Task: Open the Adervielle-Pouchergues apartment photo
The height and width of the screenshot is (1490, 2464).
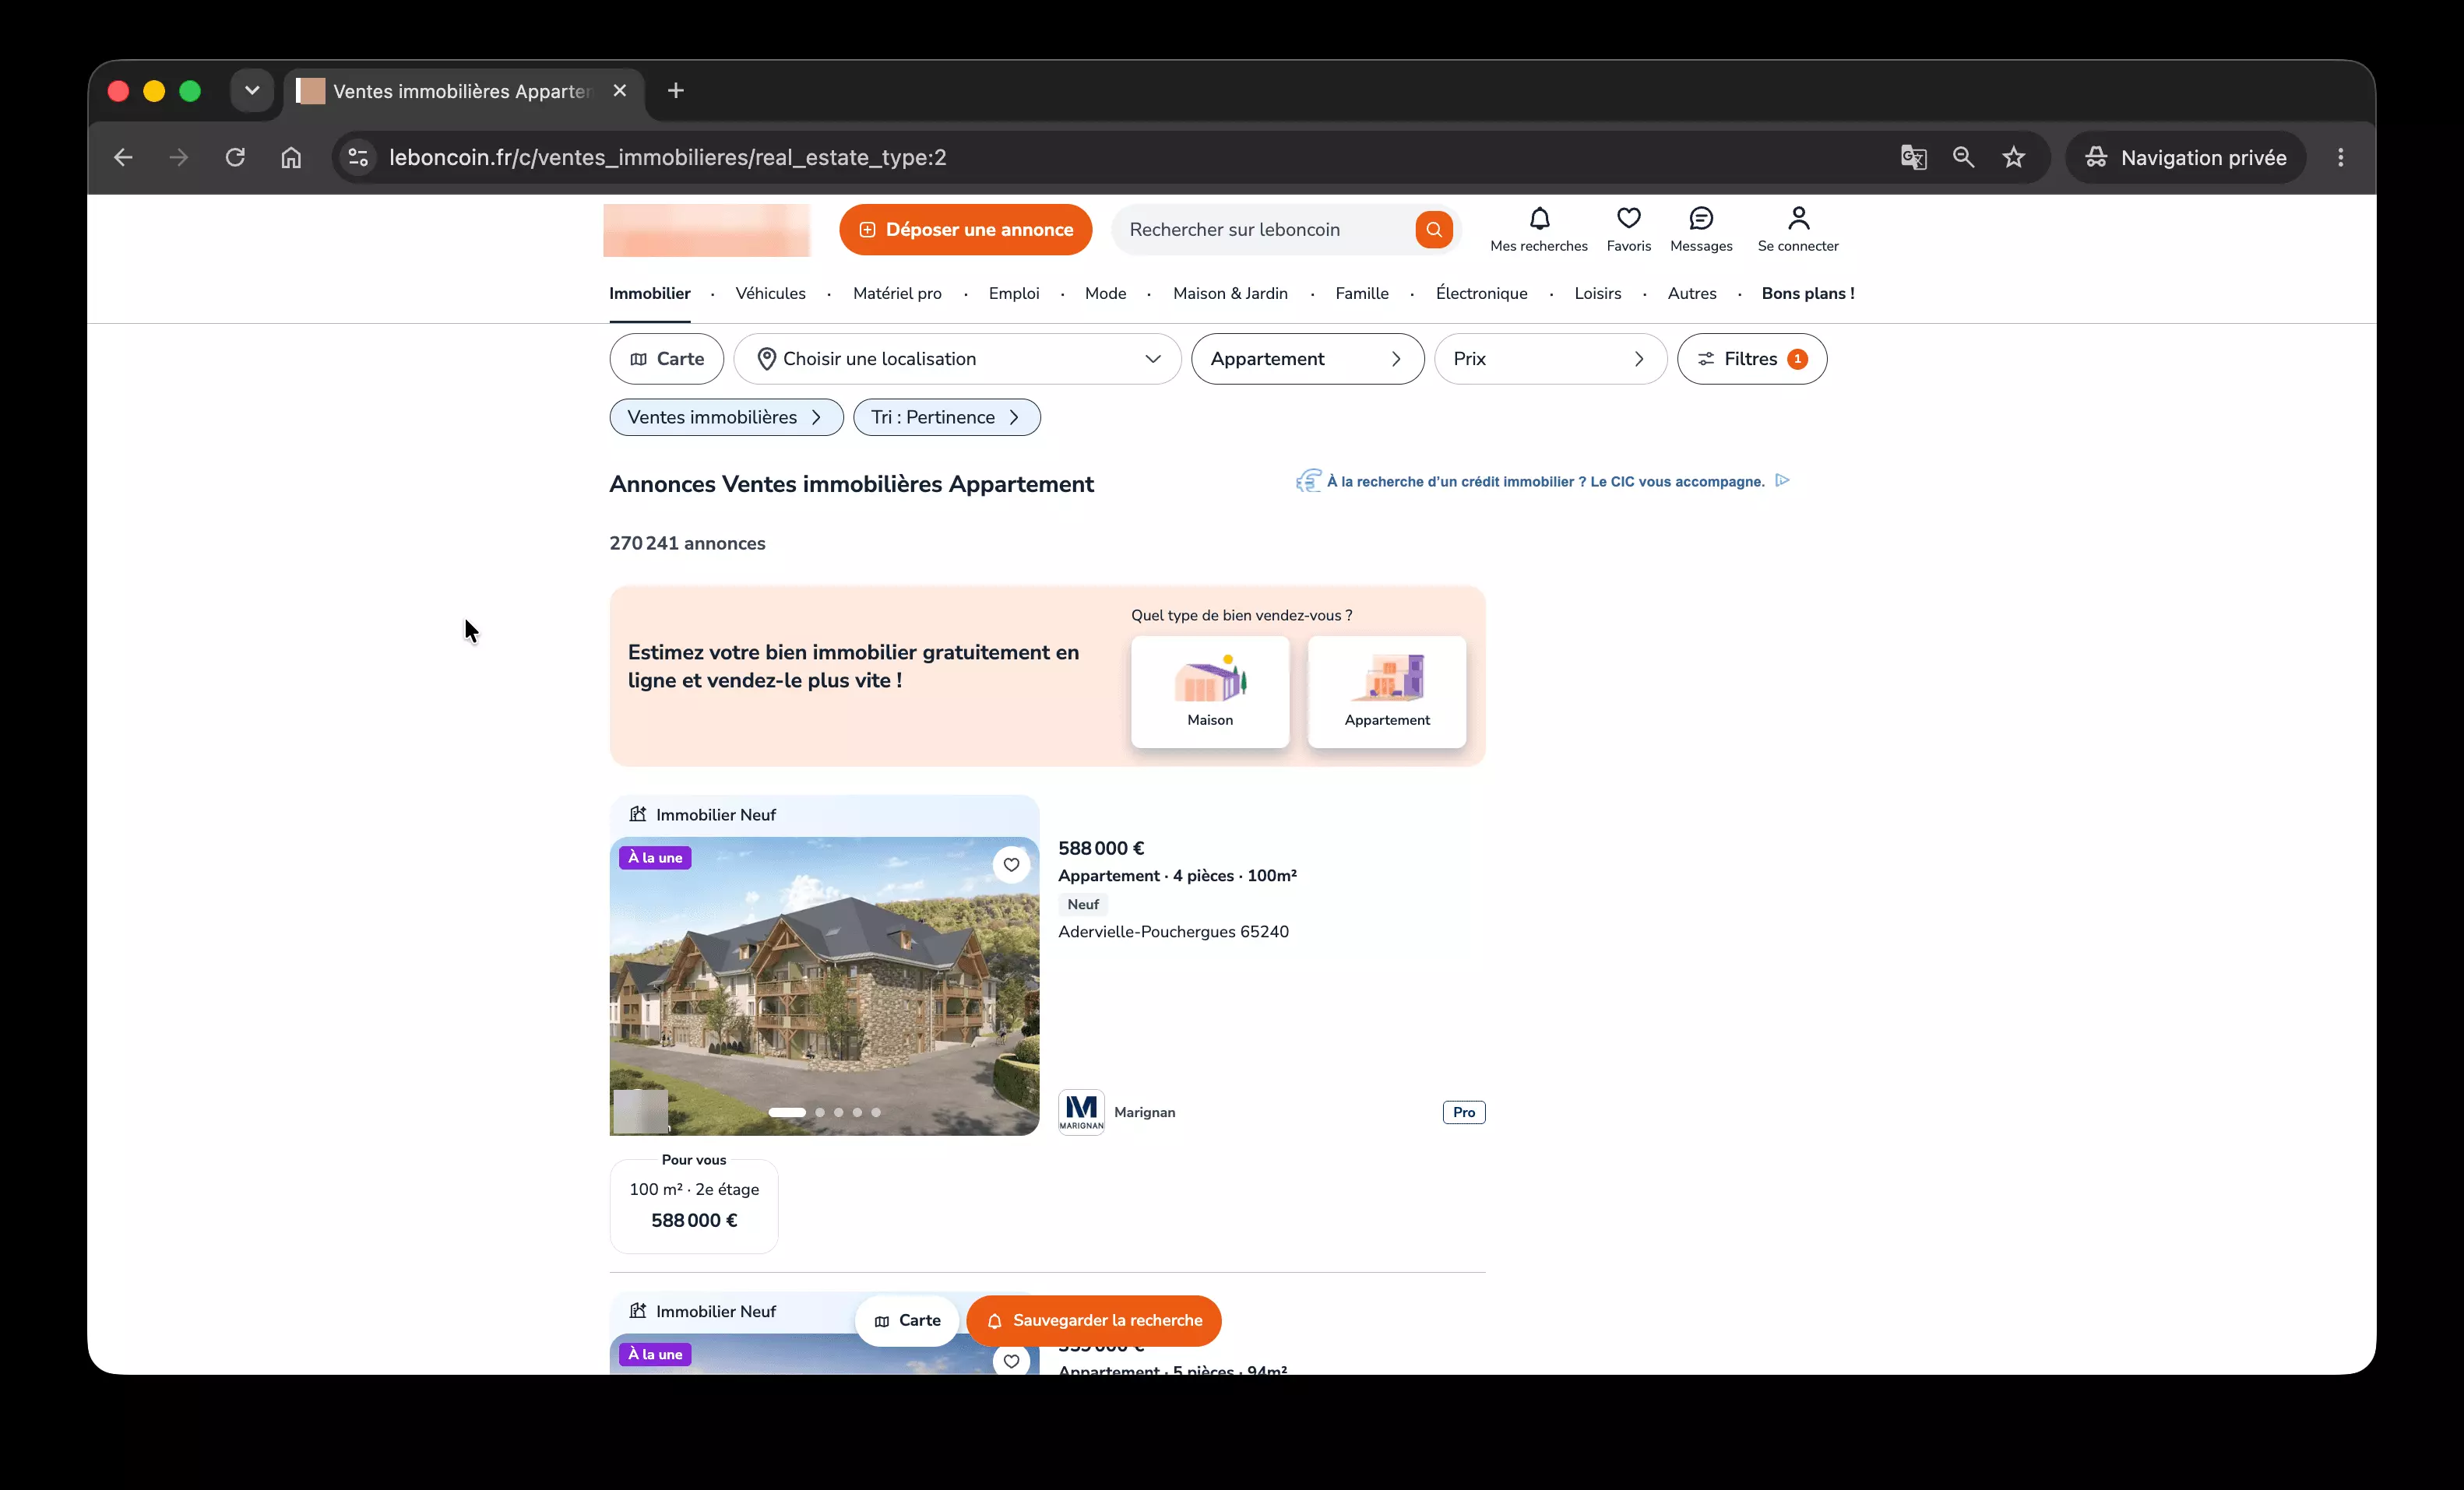Action: pyautogui.click(x=824, y=986)
